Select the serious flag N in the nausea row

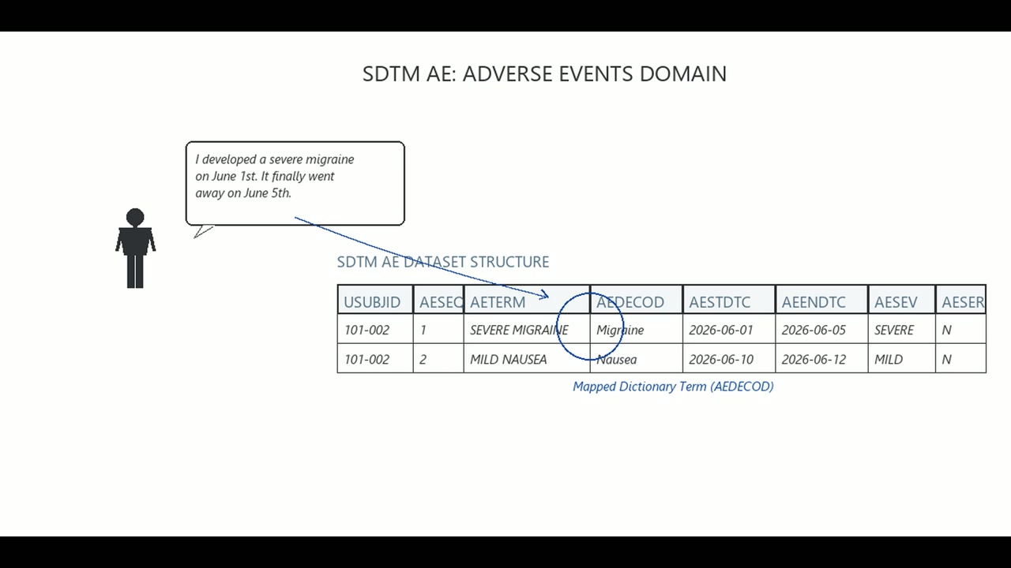(x=960, y=359)
